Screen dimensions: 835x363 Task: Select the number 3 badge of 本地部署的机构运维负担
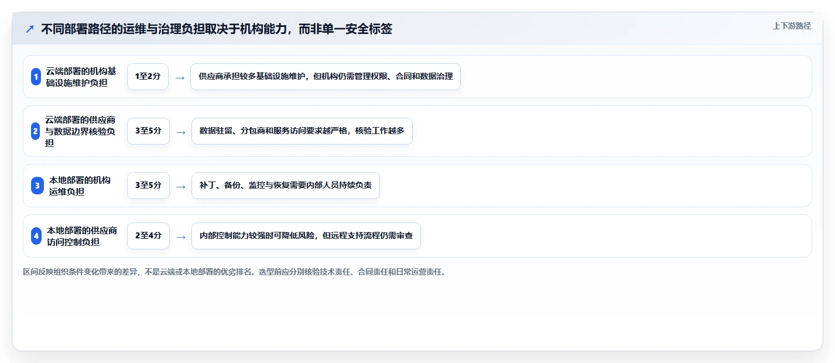click(x=37, y=186)
